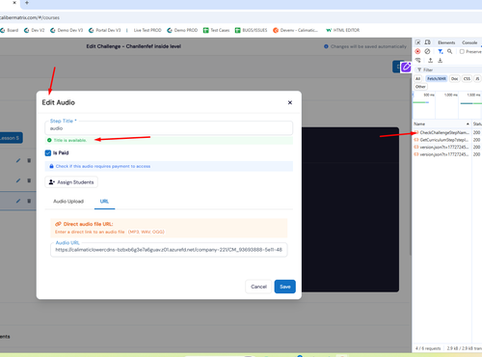This screenshot has height=357, width=482.
Task: Clear the network log icon
Action: pos(427,51)
